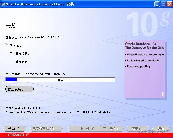173x138 pixels.
Task: Click the 安装(I) button
Action: (138, 129)
